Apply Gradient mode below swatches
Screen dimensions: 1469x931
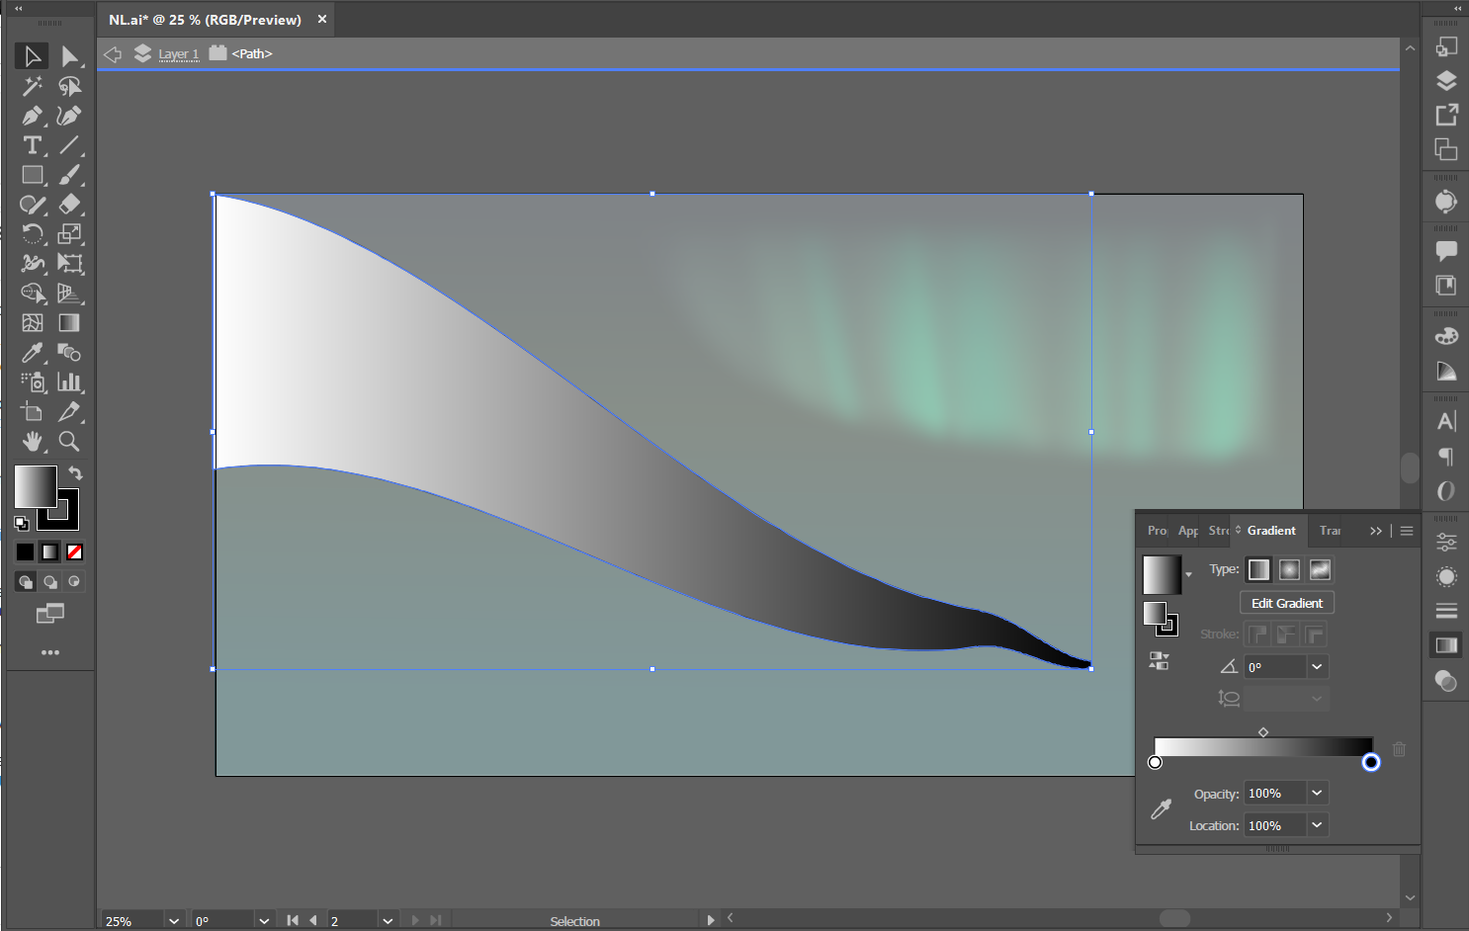click(49, 551)
